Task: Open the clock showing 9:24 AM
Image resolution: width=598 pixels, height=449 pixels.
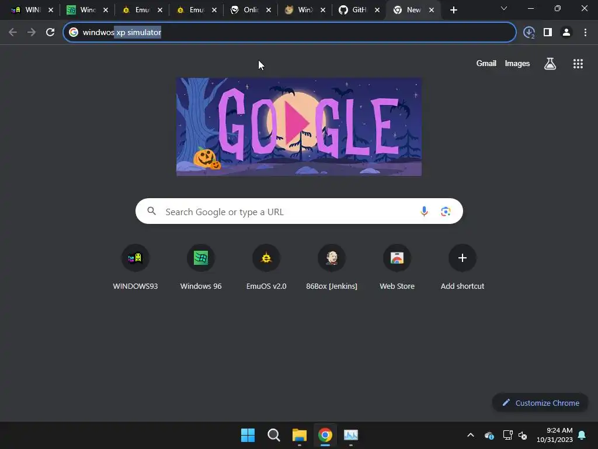Action: 555,435
